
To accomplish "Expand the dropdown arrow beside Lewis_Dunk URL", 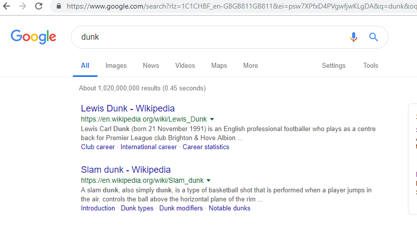I will [212, 120].
